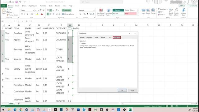This screenshot has height=112, width=199.
Task: Open the Windows Start menu
Action: tap(3, 110)
